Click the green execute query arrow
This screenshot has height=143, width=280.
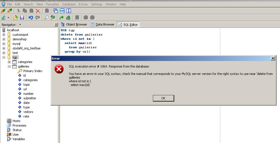62,18
